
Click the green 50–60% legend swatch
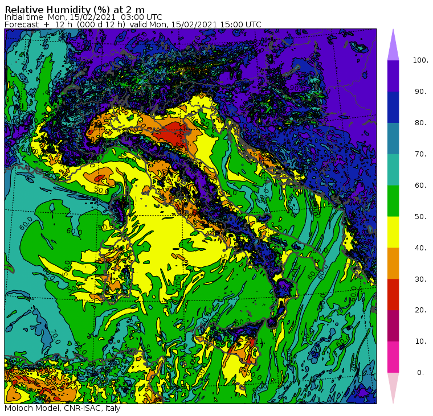(393, 201)
